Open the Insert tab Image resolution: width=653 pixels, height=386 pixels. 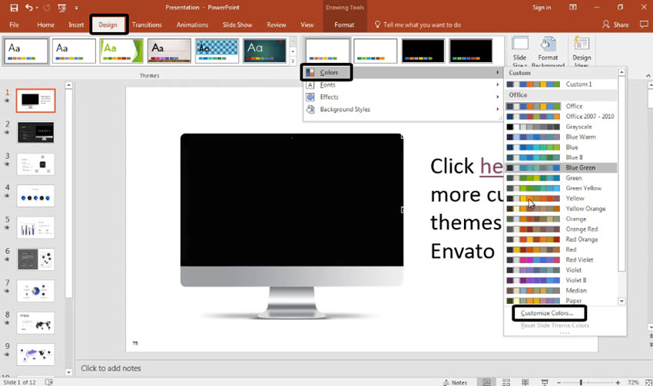pos(76,25)
